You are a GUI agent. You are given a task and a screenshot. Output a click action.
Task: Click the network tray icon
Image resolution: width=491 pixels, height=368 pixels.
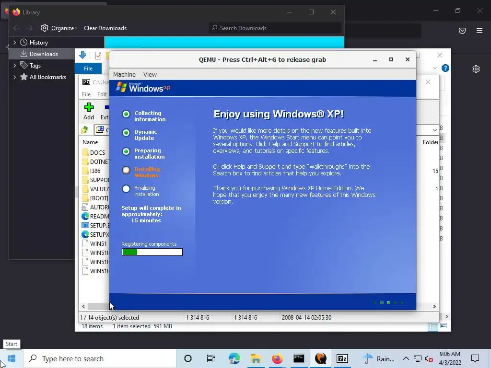(x=418, y=358)
